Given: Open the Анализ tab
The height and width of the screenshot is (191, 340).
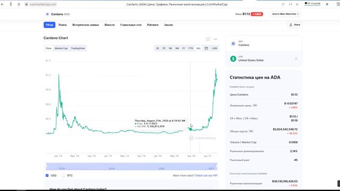Looking at the screenshot, I should click(168, 25).
